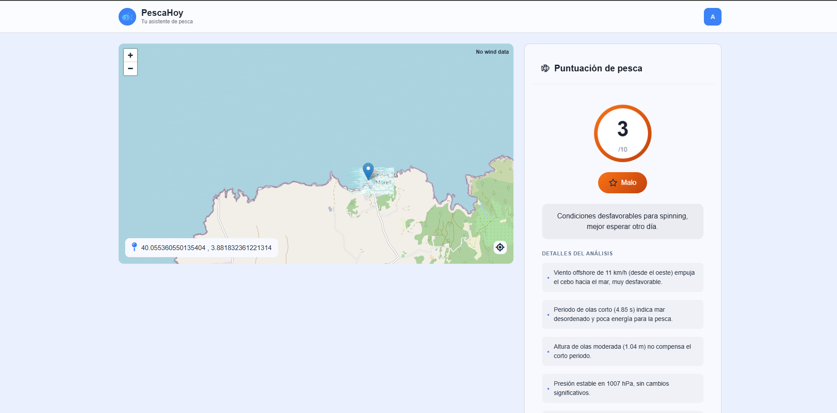Click the 3/10 score circle
Viewport: 837px width, 413px height.
point(622,133)
